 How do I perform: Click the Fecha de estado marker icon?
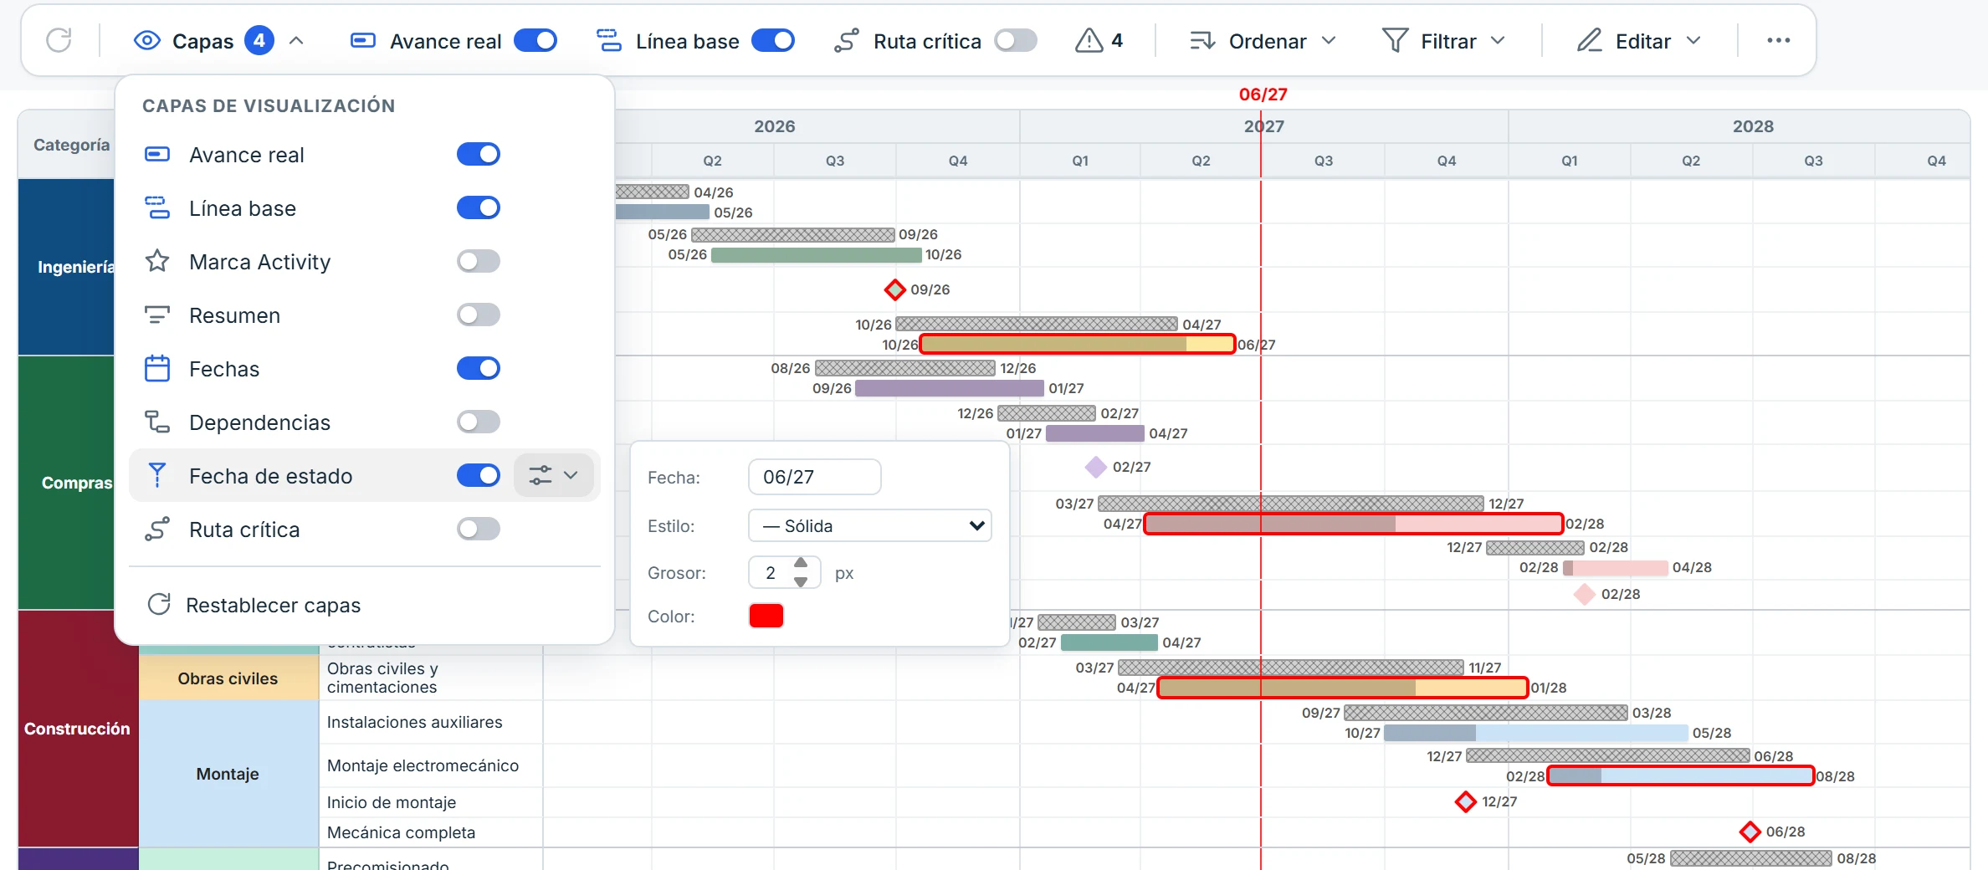pos(157,476)
